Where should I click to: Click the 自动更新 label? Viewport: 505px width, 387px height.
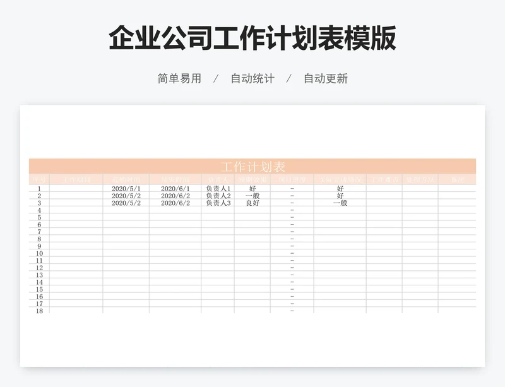tap(326, 79)
